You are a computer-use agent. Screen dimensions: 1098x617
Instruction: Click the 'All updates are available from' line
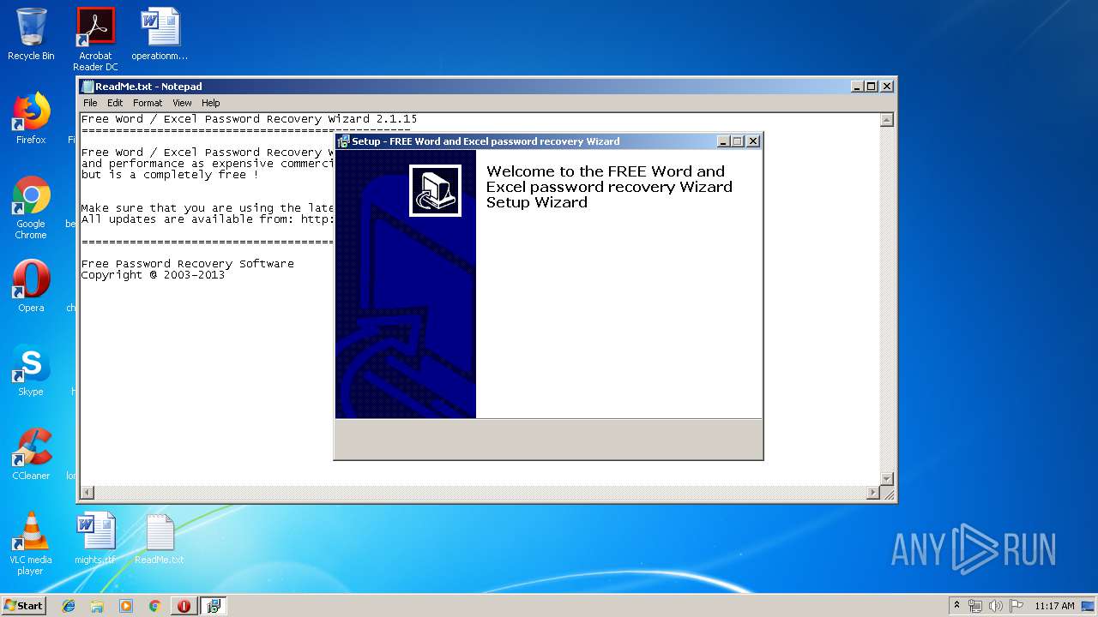(x=208, y=219)
